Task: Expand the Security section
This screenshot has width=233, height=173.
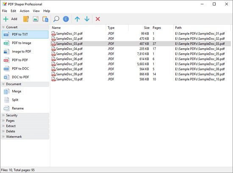Action: pos(25,115)
